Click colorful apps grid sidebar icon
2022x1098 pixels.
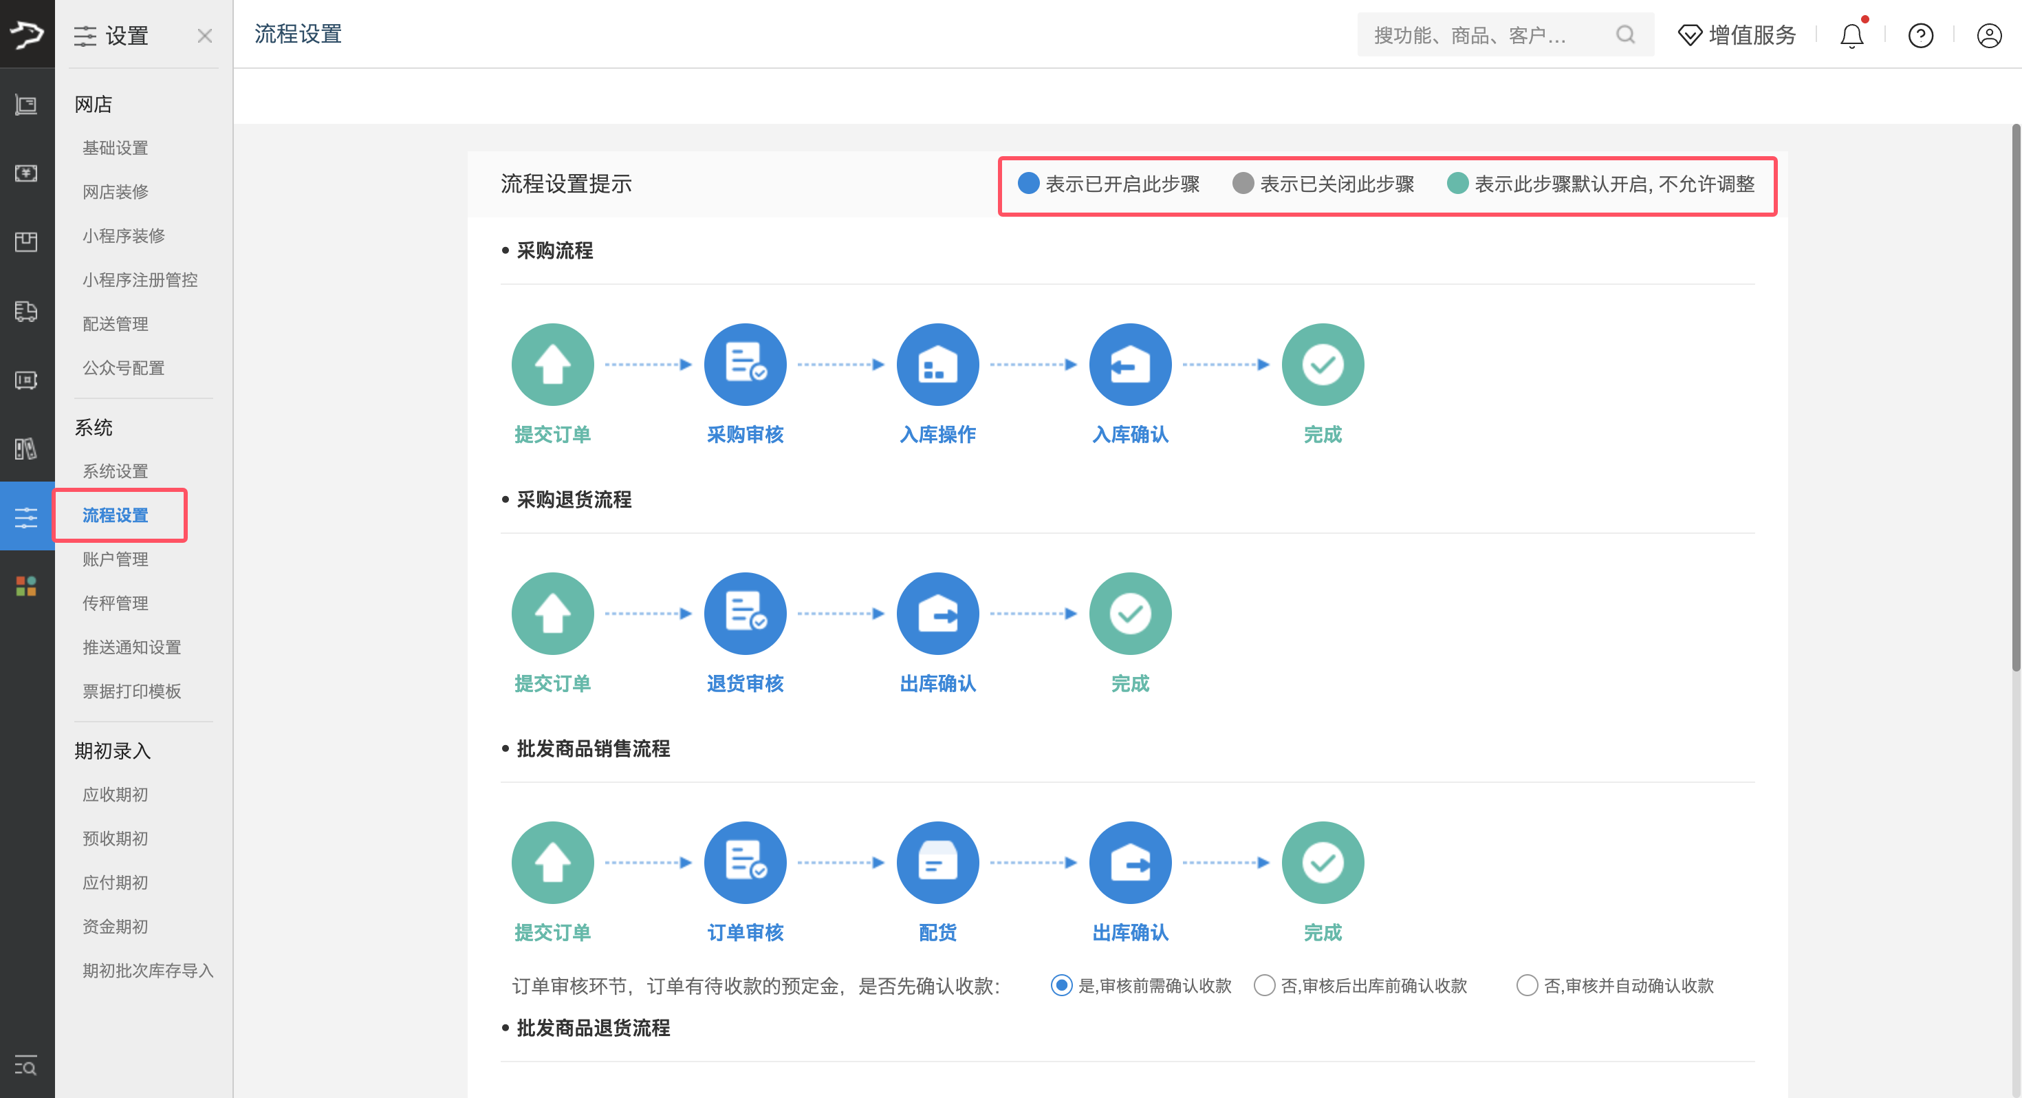click(26, 585)
